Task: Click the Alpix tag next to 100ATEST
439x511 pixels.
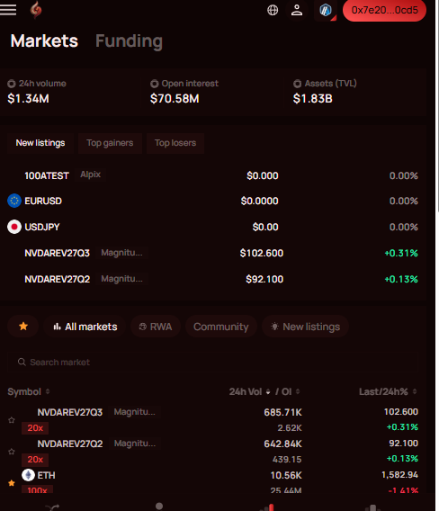Action: [x=90, y=175]
